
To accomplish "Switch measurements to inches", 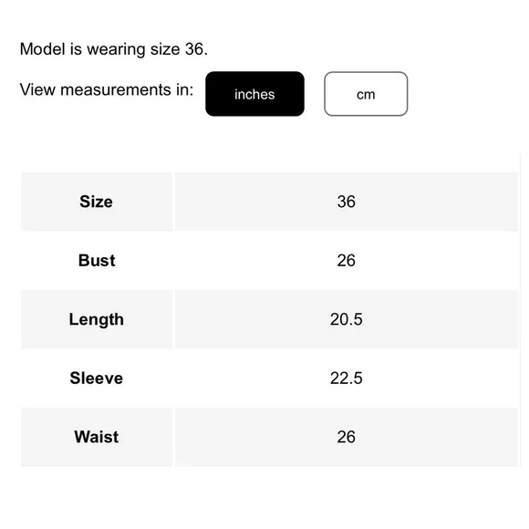I will [254, 94].
